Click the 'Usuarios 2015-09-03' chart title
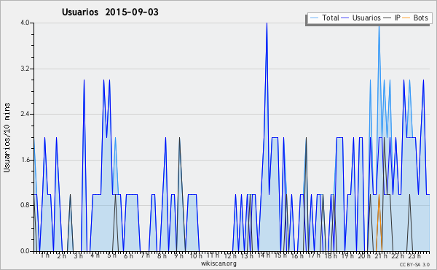The width and height of the screenshot is (437, 270). (110, 12)
